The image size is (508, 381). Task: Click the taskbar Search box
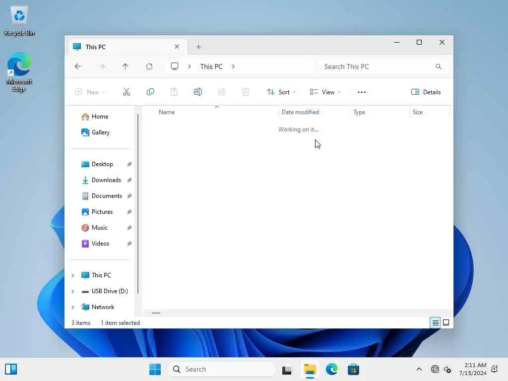[222, 369]
